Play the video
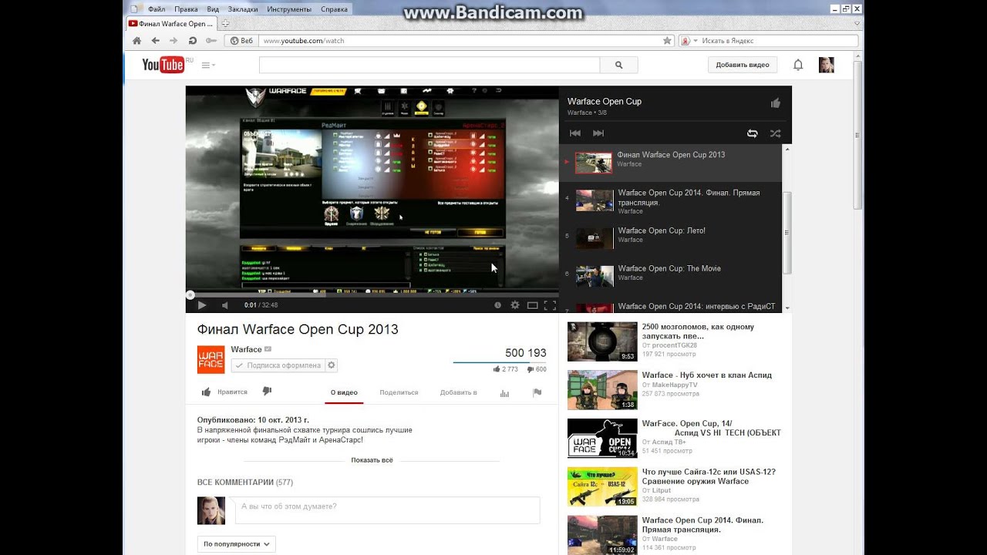The image size is (987, 555). (x=202, y=305)
